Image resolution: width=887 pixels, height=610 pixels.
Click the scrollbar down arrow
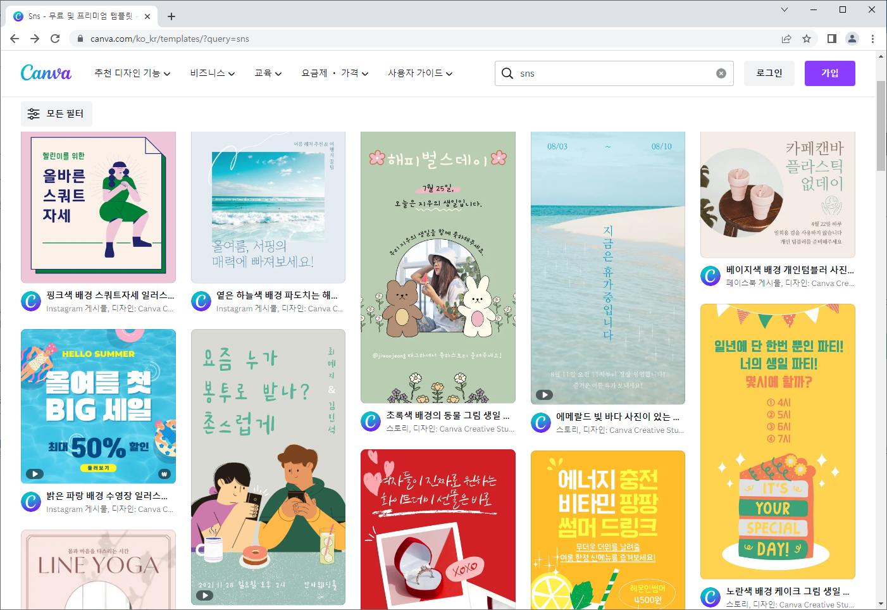[881, 604]
